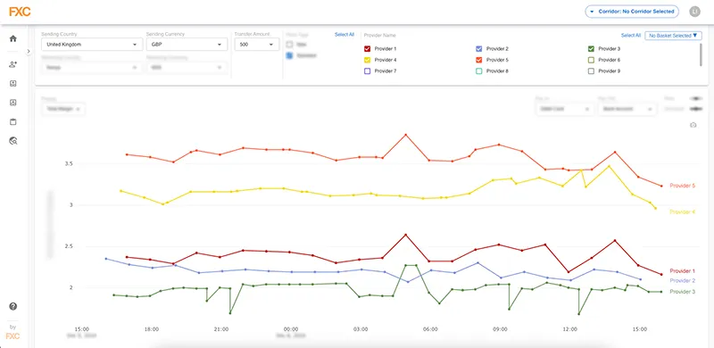Viewport: 714px width, 348px height.
Task: Click the add user sidebar icon
Action: pyautogui.click(x=13, y=64)
